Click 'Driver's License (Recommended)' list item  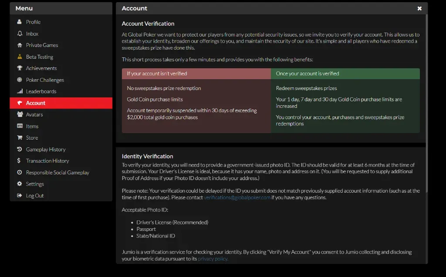pyautogui.click(x=172, y=223)
